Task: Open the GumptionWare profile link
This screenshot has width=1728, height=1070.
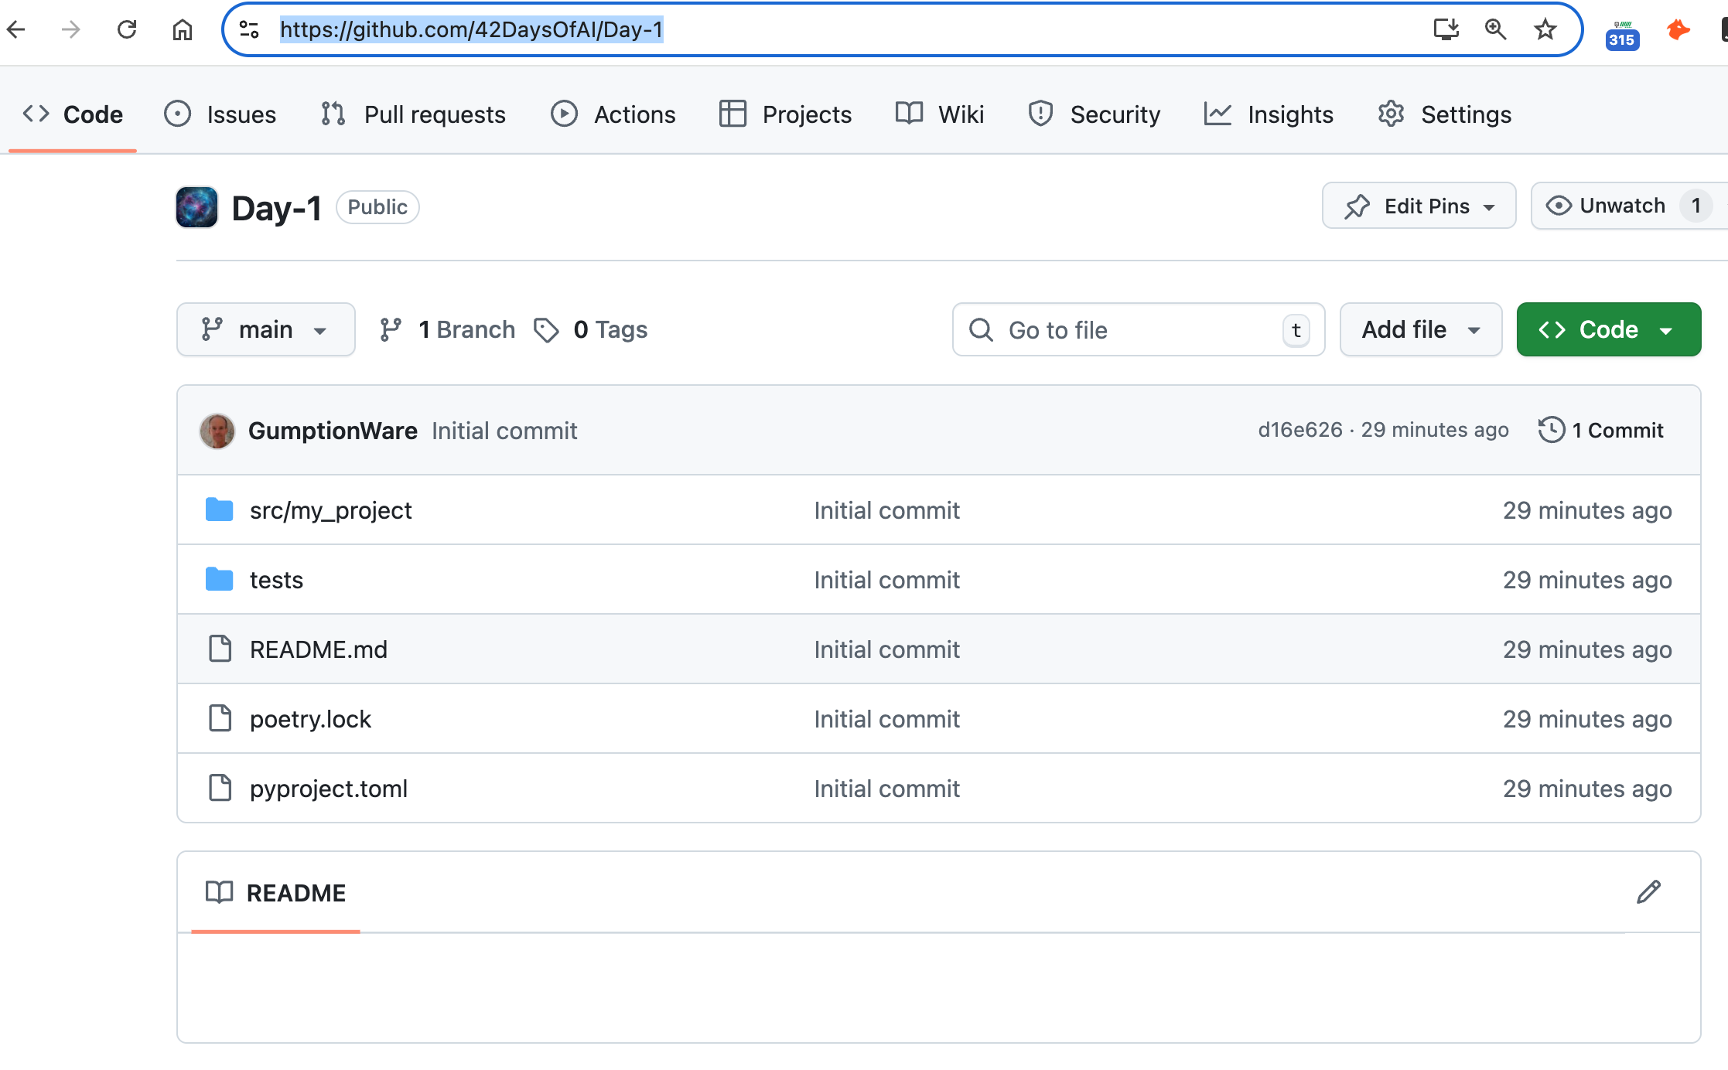Action: [333, 431]
